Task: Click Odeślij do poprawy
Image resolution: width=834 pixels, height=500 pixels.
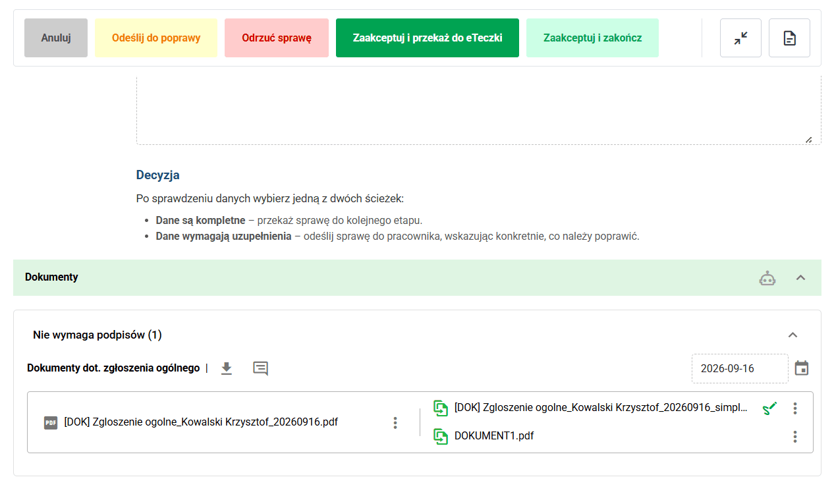Action: point(156,38)
